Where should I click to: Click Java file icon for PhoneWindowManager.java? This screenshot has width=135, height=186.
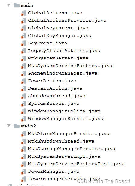tap(23, 73)
